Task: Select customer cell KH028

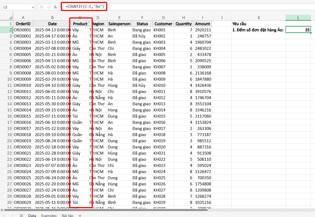Action: 163,196
